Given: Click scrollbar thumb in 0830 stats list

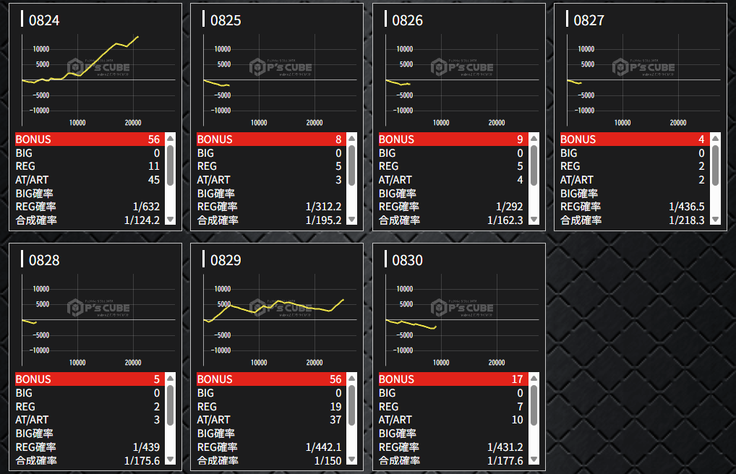Looking at the screenshot, I should click(x=534, y=405).
